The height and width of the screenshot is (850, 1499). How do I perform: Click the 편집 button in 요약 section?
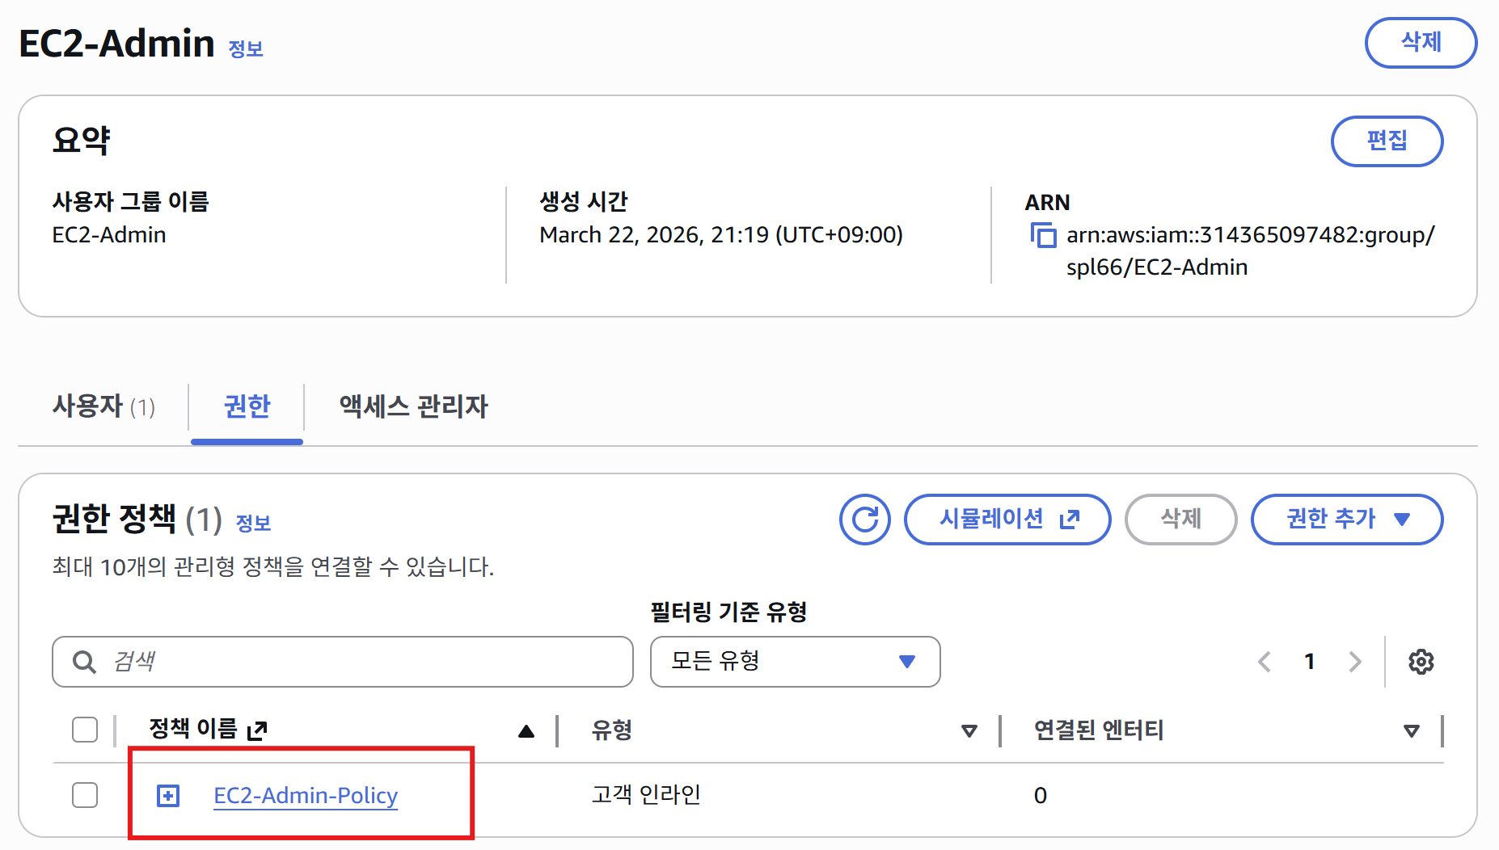point(1387,141)
